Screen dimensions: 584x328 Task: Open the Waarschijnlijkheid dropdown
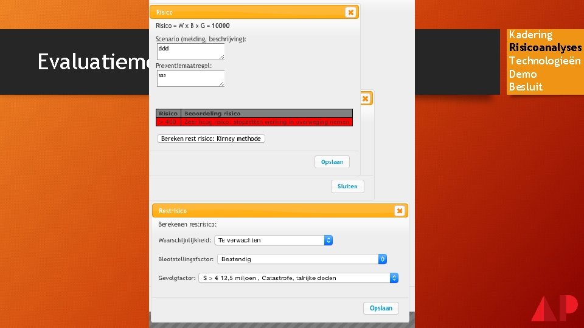coord(273,241)
